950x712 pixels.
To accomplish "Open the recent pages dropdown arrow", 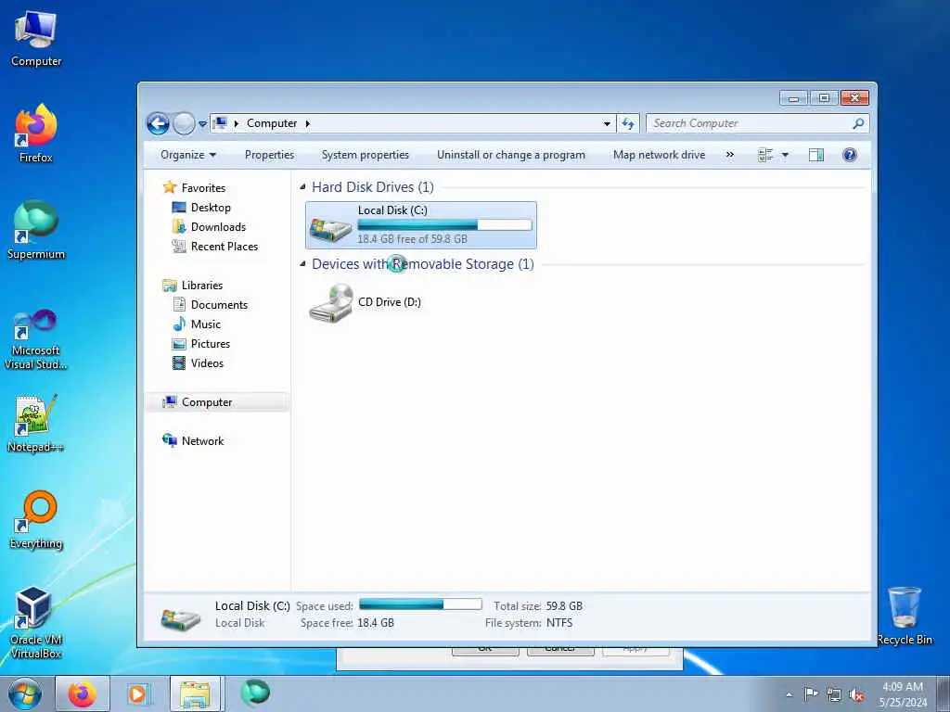I will 203,124.
